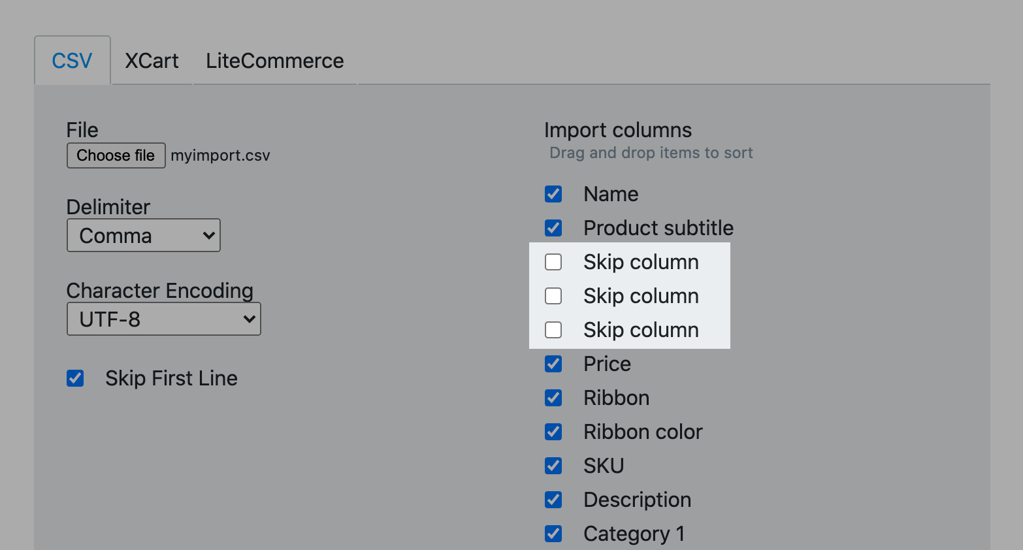The image size is (1023, 550).
Task: Enable the third Skip column checkbox
Action: [x=553, y=330]
